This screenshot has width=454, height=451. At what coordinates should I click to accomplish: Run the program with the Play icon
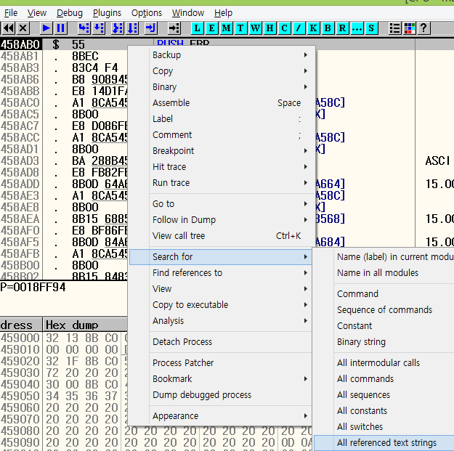46,28
